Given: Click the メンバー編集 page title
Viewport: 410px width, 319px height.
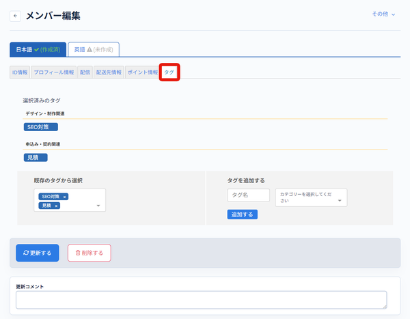Looking at the screenshot, I should 53,16.
